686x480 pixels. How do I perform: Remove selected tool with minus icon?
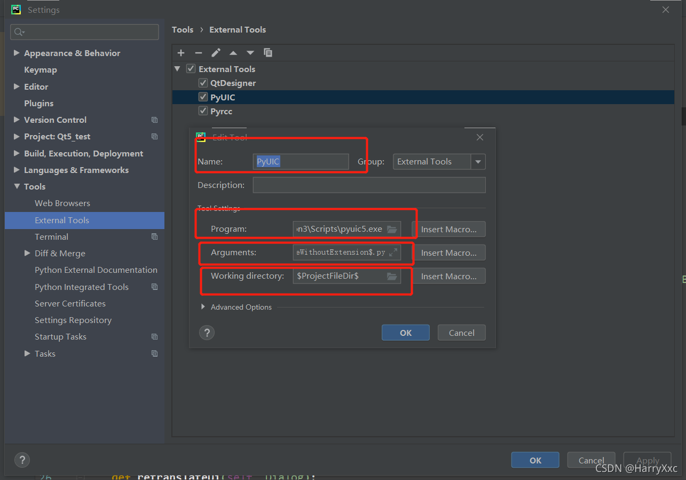[199, 53]
